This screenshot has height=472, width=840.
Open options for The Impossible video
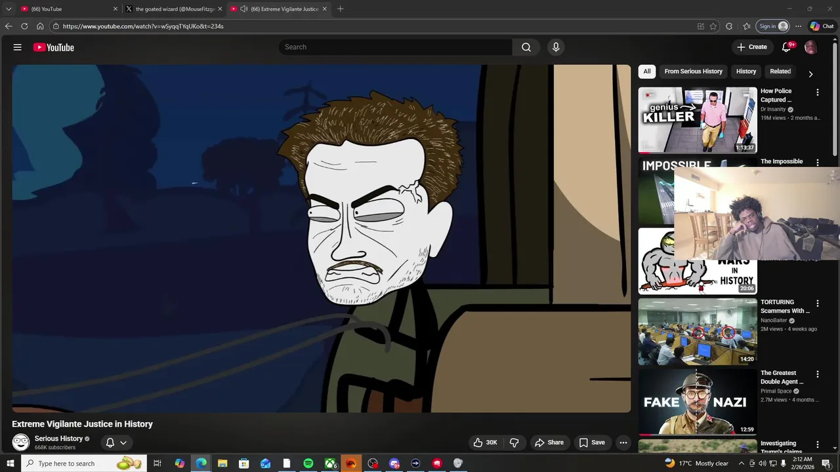pyautogui.click(x=818, y=162)
